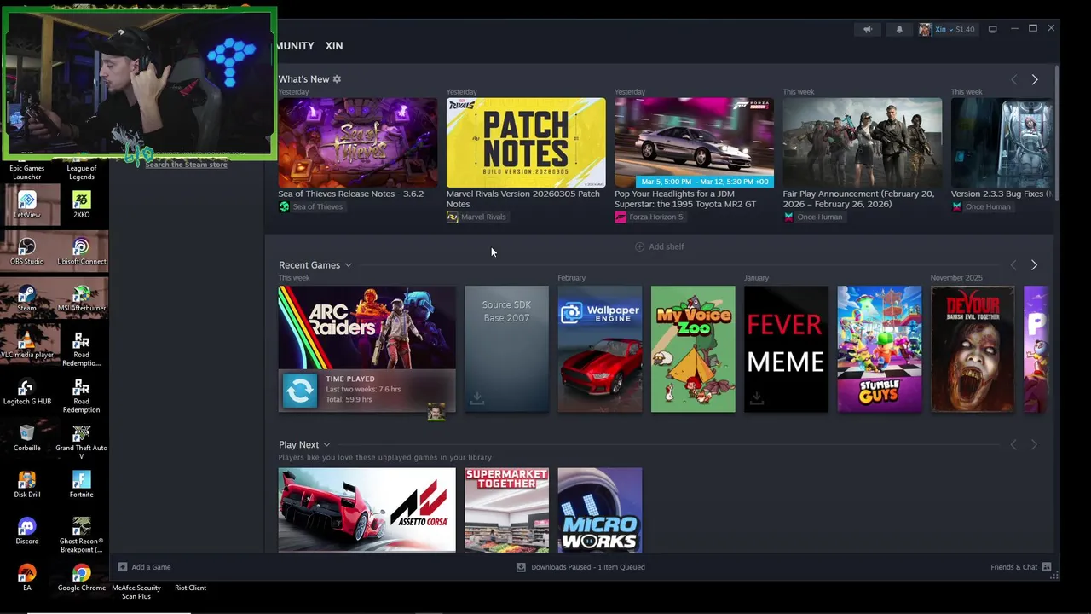Image resolution: width=1091 pixels, height=614 pixels.
Task: Select the Disk Drill desktop icon
Action: tap(27, 484)
